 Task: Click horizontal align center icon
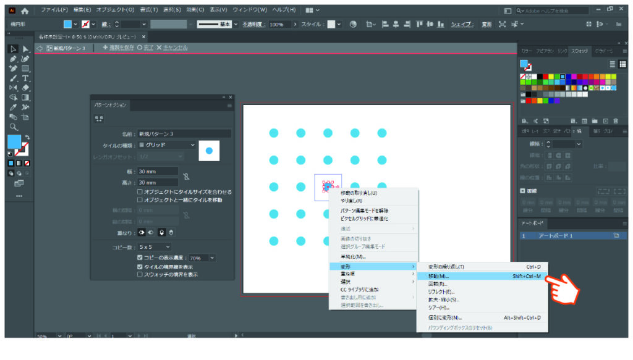click(x=396, y=24)
